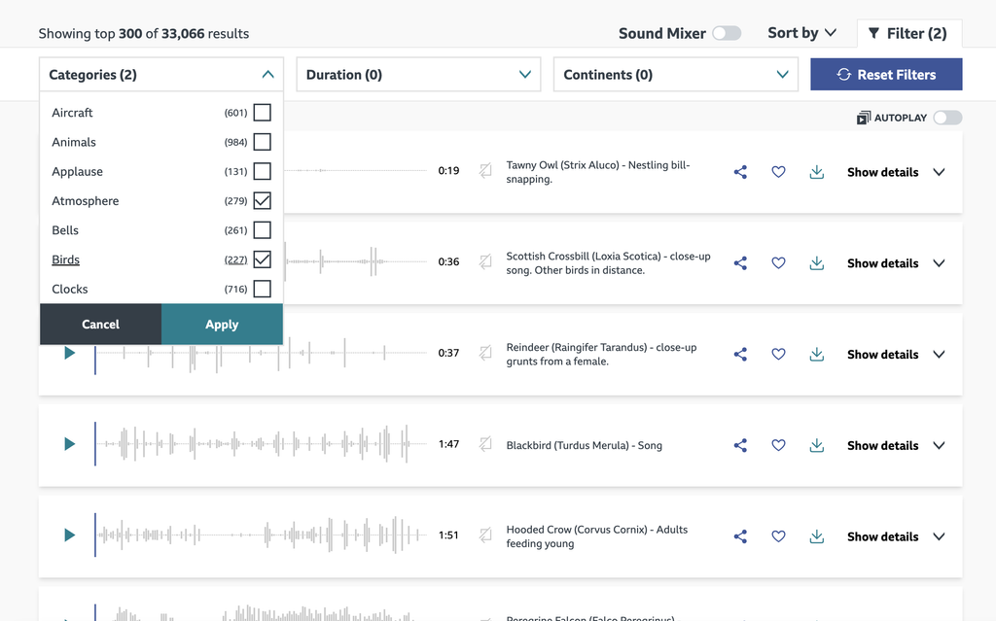Expand the Continents filter

pyautogui.click(x=675, y=74)
